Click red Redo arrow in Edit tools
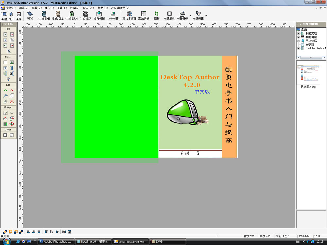Image resolution: width=327 pixels, height=245 pixels. 12,90
